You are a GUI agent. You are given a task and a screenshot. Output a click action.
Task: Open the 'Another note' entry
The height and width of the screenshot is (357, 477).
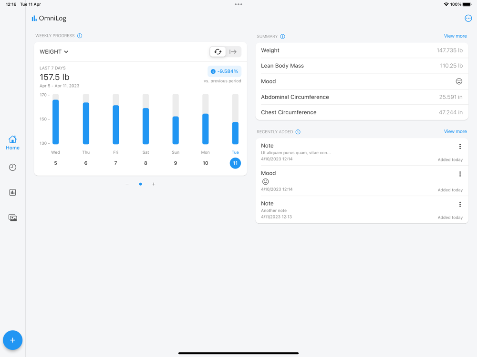[x=362, y=210]
